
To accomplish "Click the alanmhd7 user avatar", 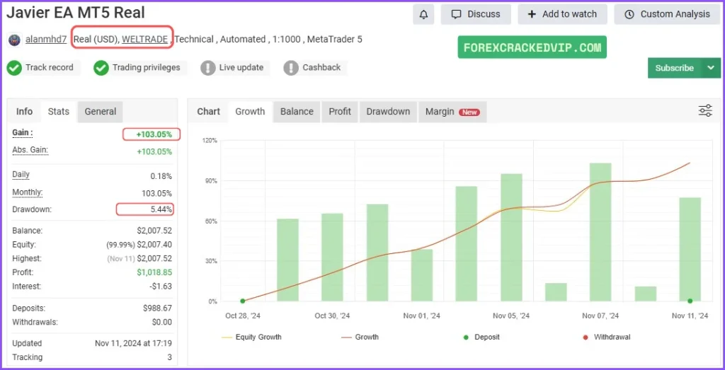I will (x=14, y=40).
